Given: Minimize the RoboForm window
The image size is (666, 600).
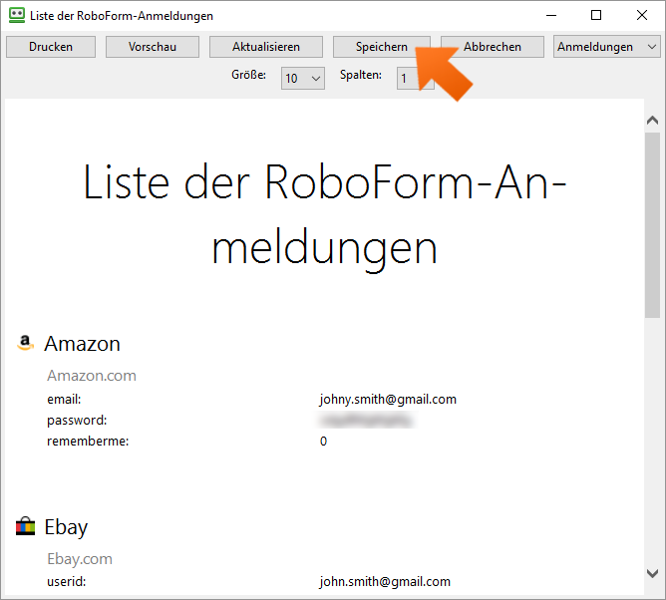Looking at the screenshot, I should [x=551, y=15].
